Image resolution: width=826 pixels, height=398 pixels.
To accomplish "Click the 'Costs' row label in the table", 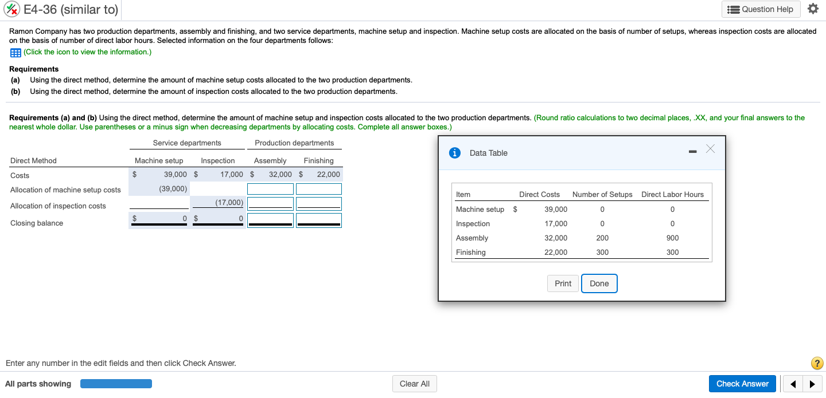I will (20, 175).
